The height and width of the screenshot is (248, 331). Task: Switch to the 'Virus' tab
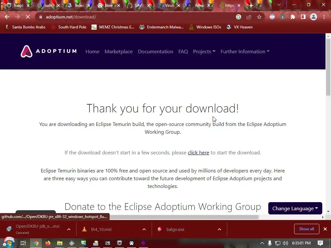tap(169, 5)
